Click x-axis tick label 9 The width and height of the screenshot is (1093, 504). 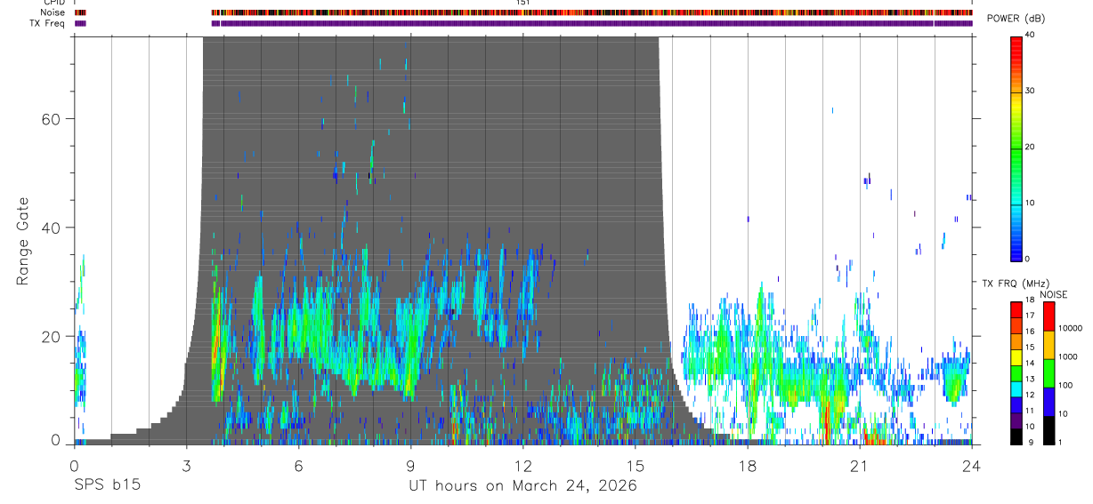coord(410,465)
